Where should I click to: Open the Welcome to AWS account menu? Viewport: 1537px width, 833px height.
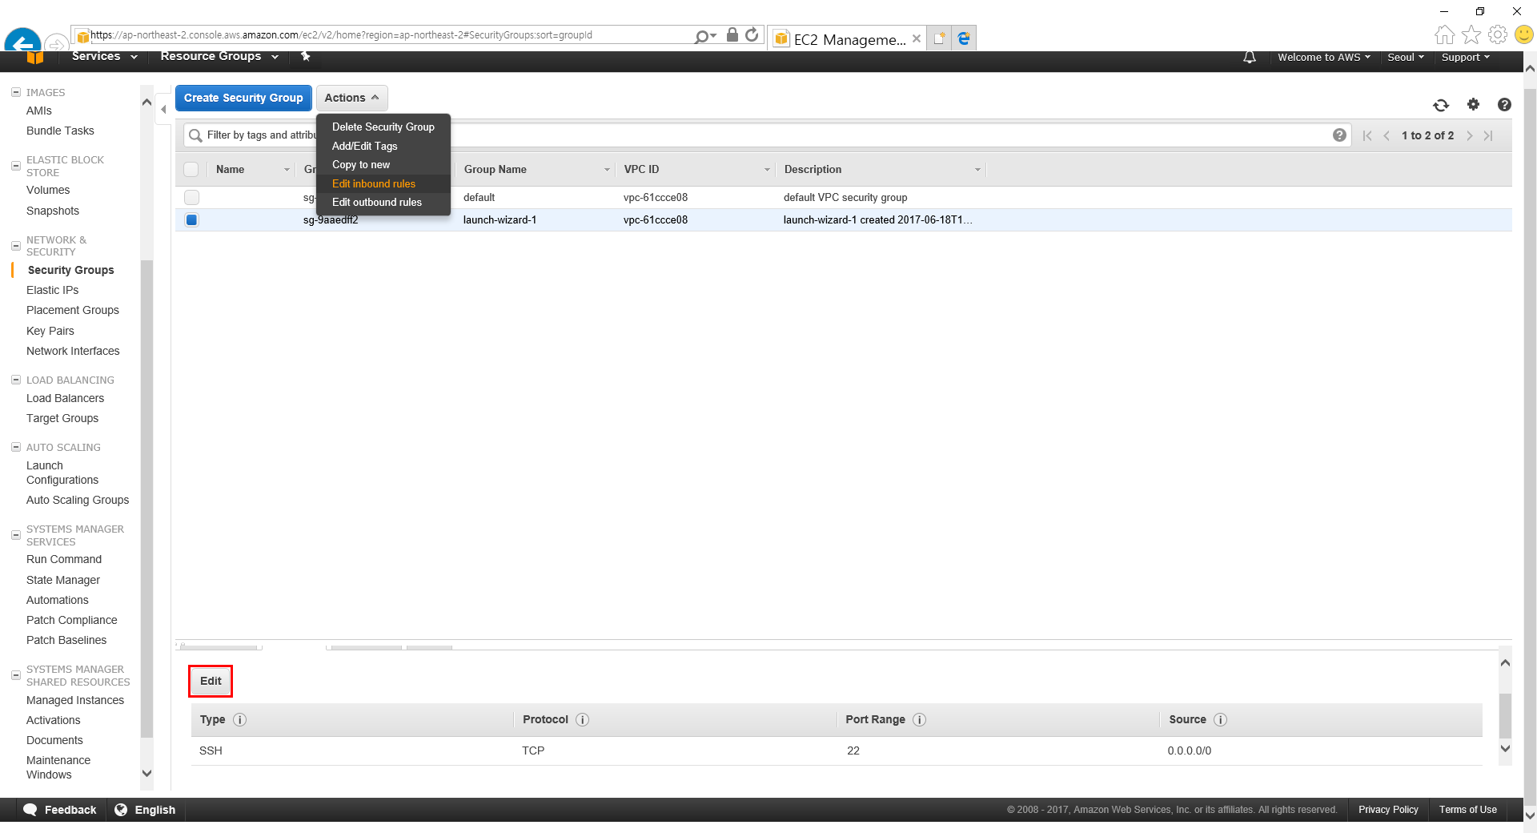pos(1324,57)
